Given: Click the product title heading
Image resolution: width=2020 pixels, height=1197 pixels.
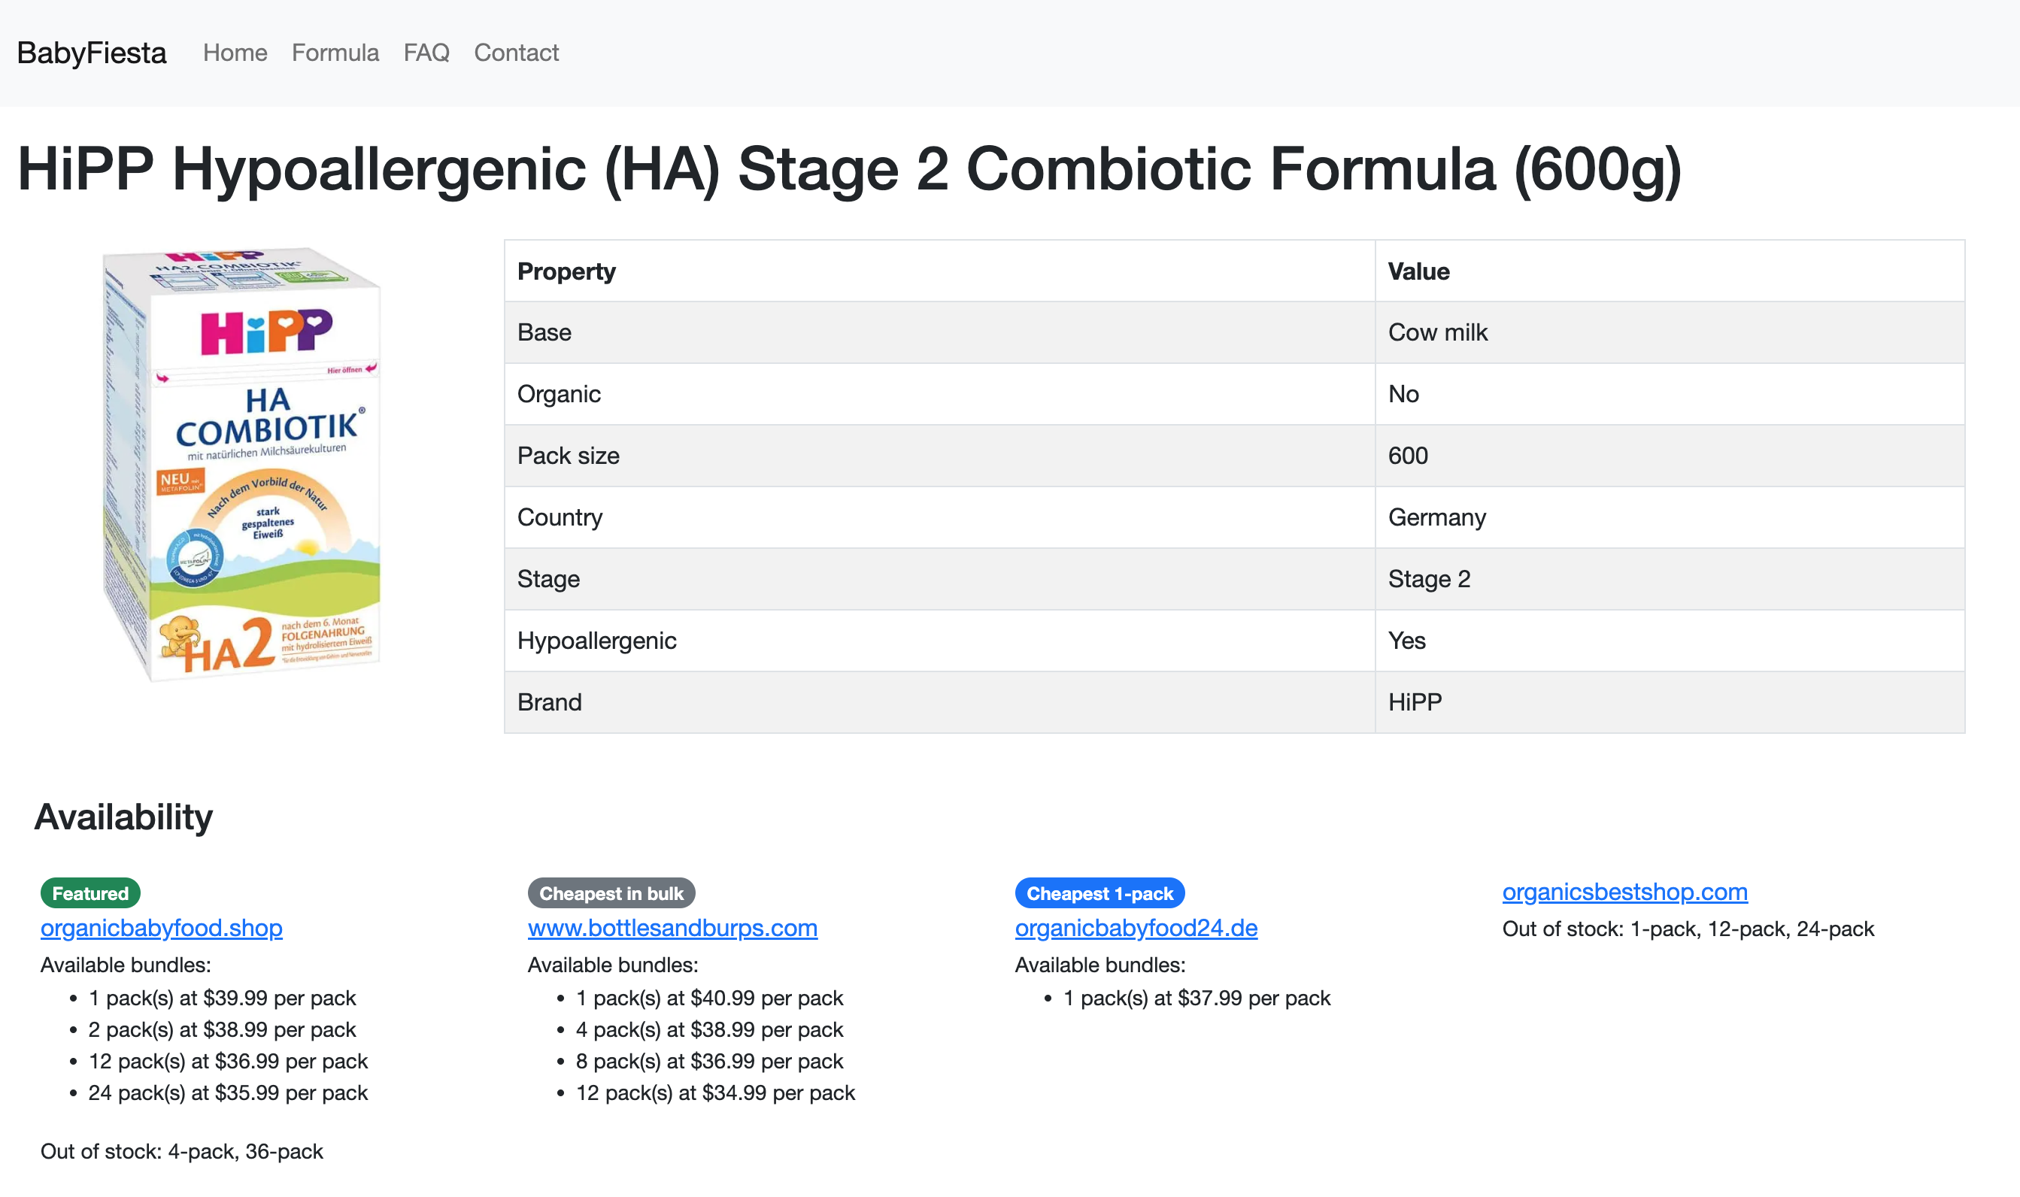Looking at the screenshot, I should [850, 168].
